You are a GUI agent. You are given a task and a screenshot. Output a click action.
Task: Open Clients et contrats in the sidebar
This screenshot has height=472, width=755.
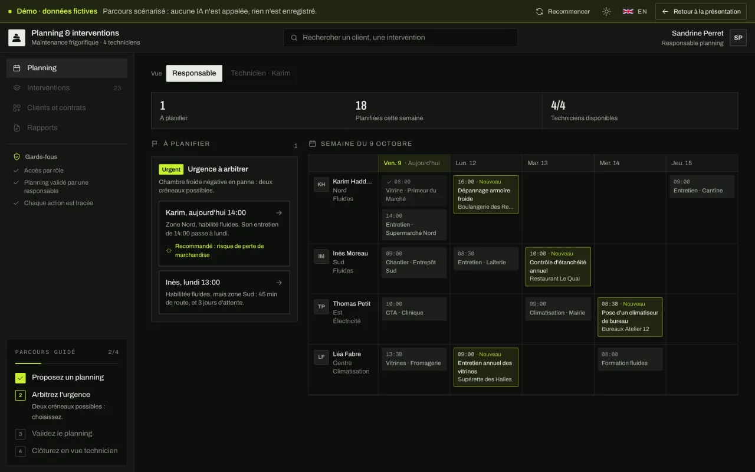pos(67,108)
